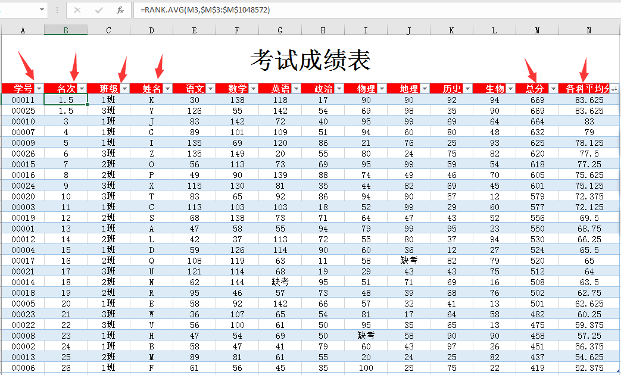Select average score cell 72.375
The width and height of the screenshot is (621, 375).
(x=589, y=196)
